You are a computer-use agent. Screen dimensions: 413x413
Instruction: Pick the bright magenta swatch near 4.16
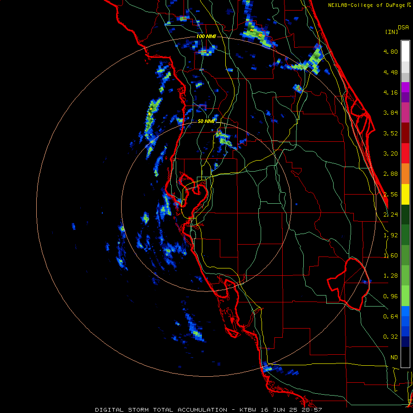[x=405, y=87]
